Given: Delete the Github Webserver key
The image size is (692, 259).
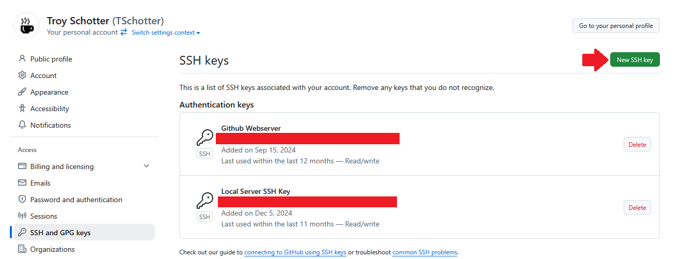Looking at the screenshot, I should point(637,145).
